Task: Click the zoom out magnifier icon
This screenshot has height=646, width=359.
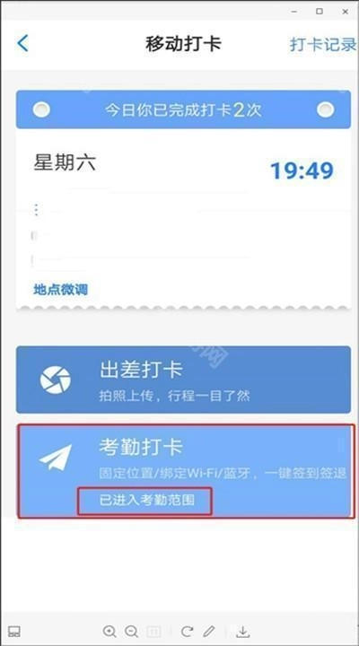Action: (x=131, y=631)
